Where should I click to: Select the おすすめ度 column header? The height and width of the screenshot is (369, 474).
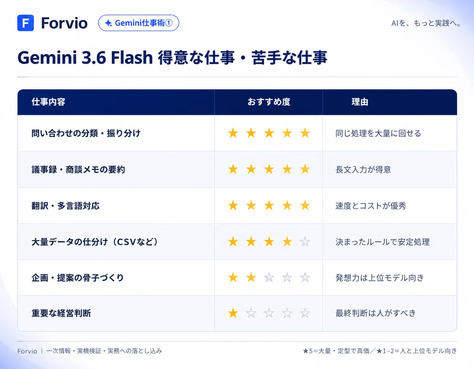(x=269, y=102)
